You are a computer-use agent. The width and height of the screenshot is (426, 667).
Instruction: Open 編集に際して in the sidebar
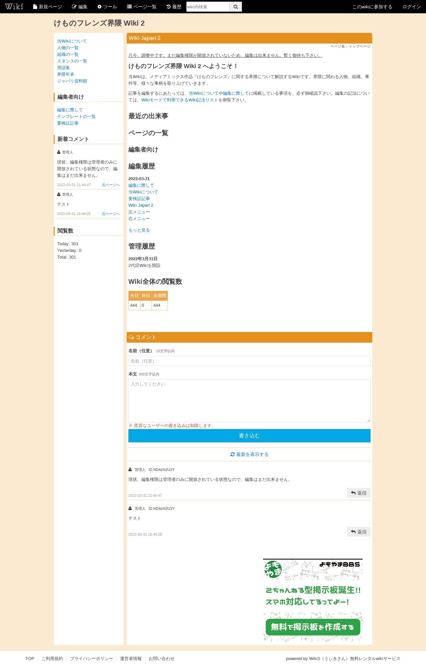(70, 110)
